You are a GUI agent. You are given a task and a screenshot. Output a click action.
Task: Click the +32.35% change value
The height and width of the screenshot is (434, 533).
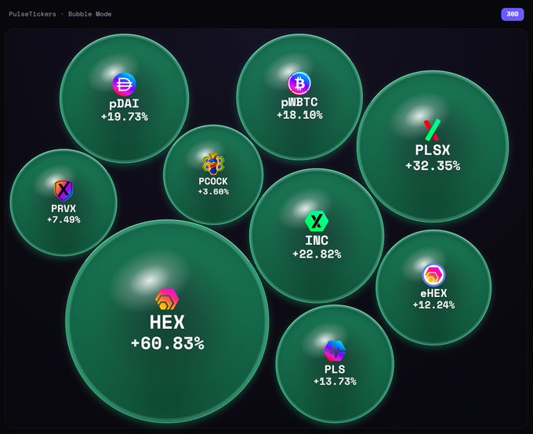[x=433, y=166]
